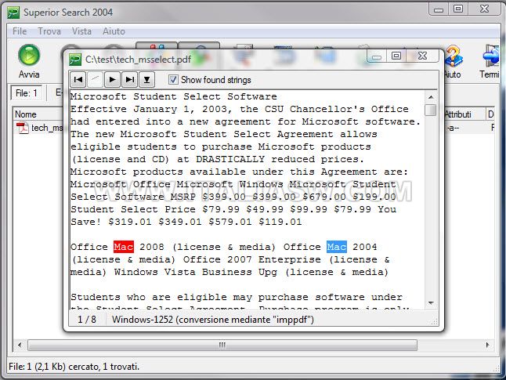Click the main window horizontal scrollbar thumb
Viewport: 506px width, 380px height.
[222, 345]
